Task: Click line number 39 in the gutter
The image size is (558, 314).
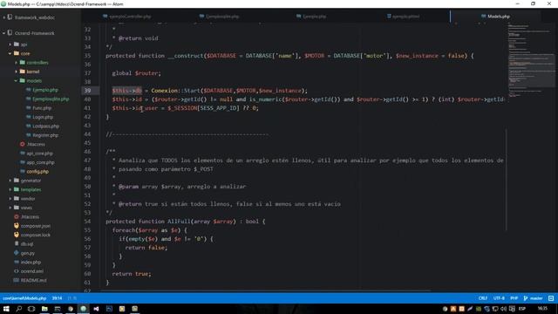Action: coord(87,91)
